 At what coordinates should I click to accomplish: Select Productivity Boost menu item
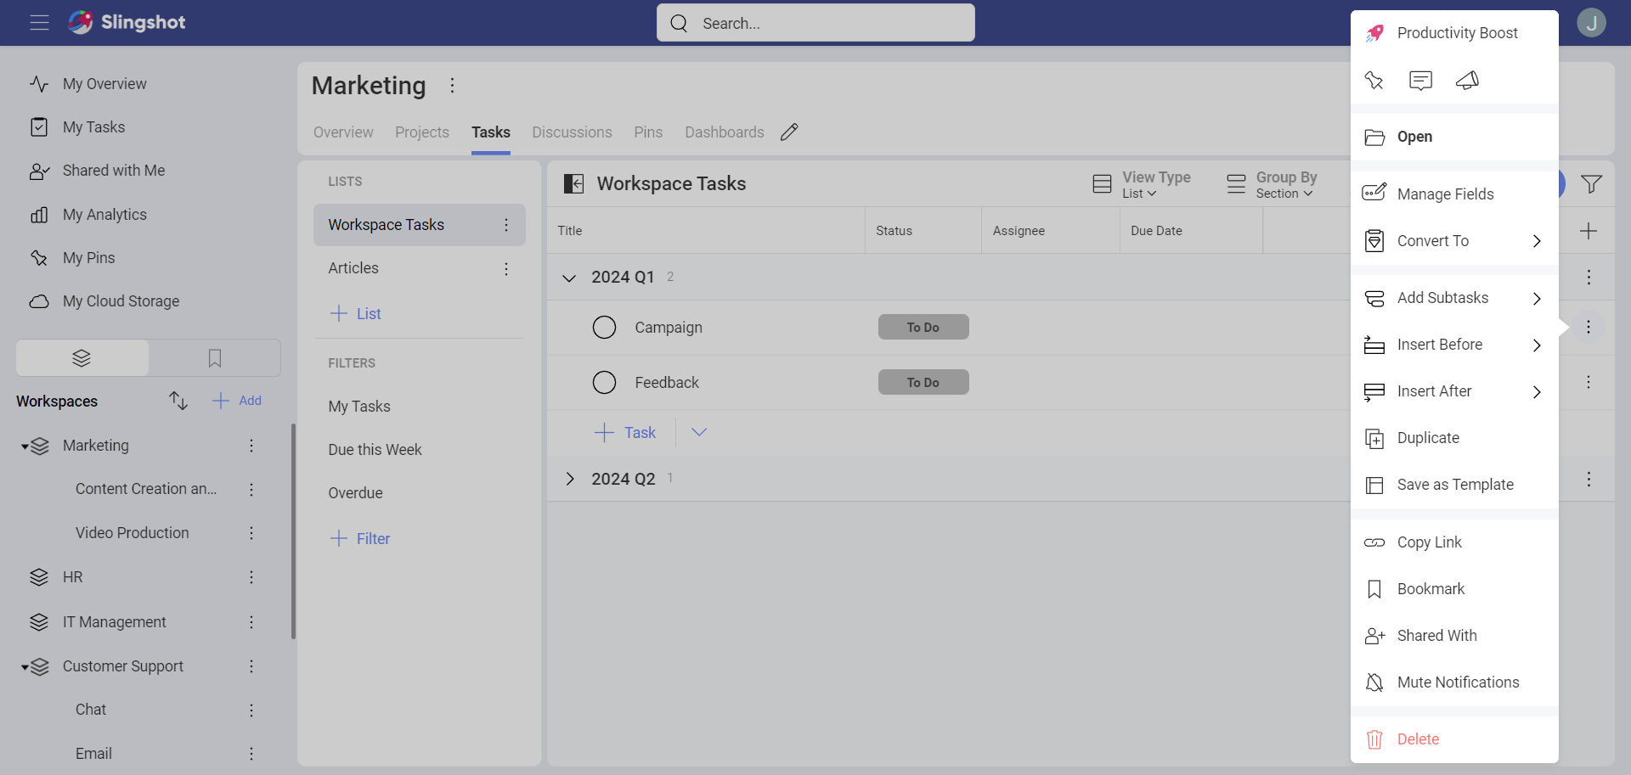tap(1454, 33)
